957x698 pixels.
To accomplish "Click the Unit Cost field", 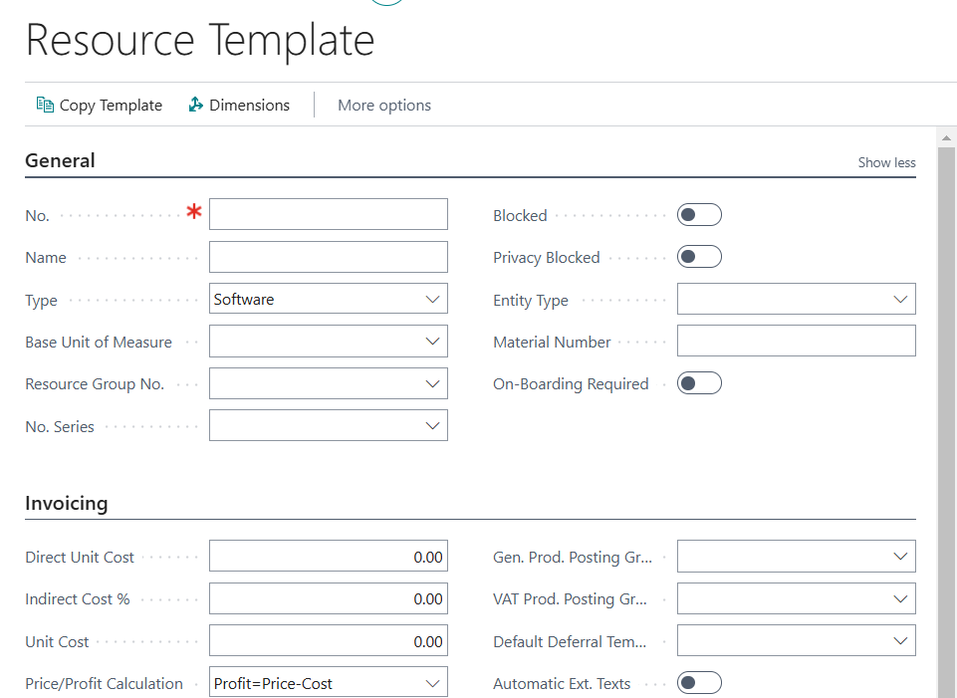I will [x=329, y=640].
